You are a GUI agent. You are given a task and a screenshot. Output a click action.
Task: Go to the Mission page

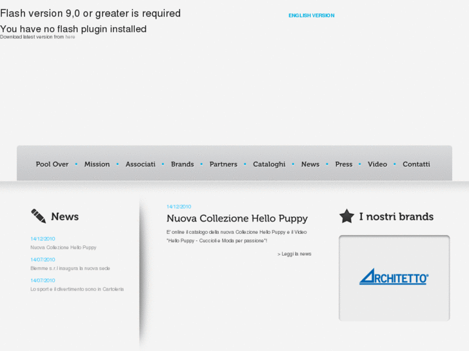pos(97,164)
